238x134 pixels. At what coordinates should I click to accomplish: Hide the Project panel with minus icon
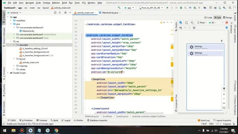pyautogui.click(x=70, y=13)
